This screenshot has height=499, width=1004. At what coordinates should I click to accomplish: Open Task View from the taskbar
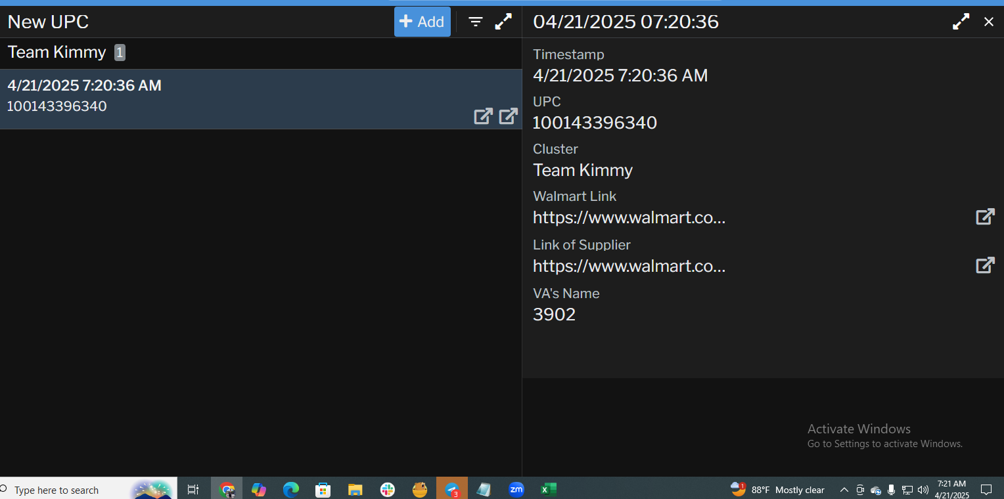coord(193,489)
